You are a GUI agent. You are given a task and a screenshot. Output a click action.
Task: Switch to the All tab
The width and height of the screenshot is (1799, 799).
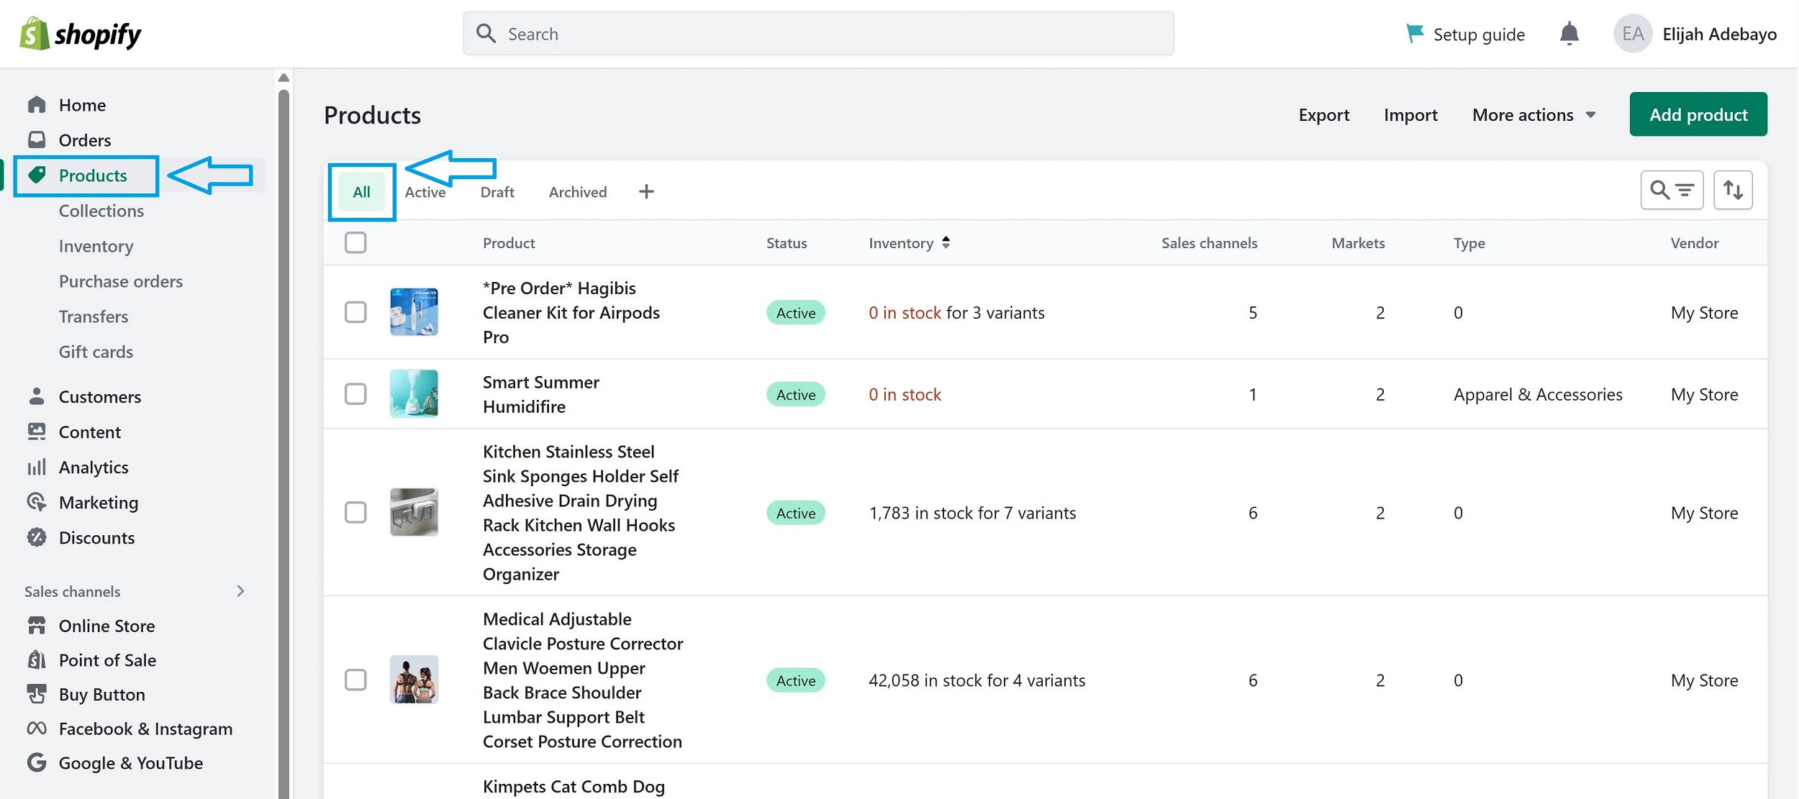point(361,191)
